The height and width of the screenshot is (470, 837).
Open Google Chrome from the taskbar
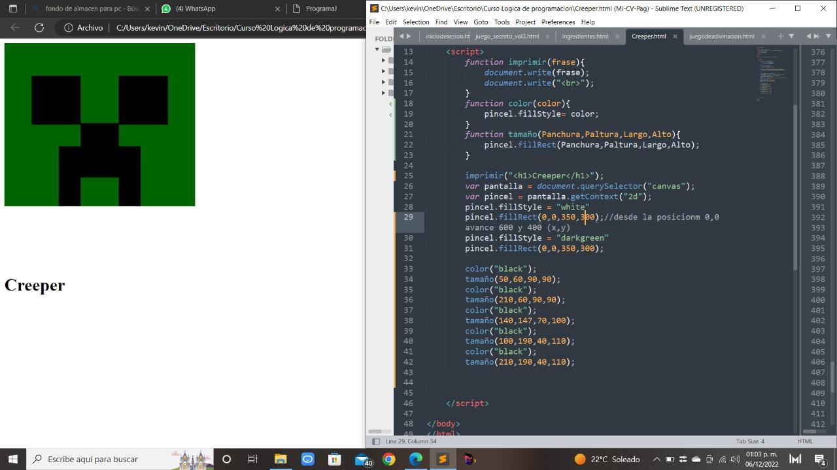(388, 459)
